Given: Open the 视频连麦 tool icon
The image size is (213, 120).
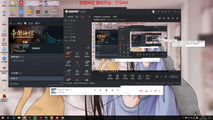Looking at the screenshot, I should point(68,63).
